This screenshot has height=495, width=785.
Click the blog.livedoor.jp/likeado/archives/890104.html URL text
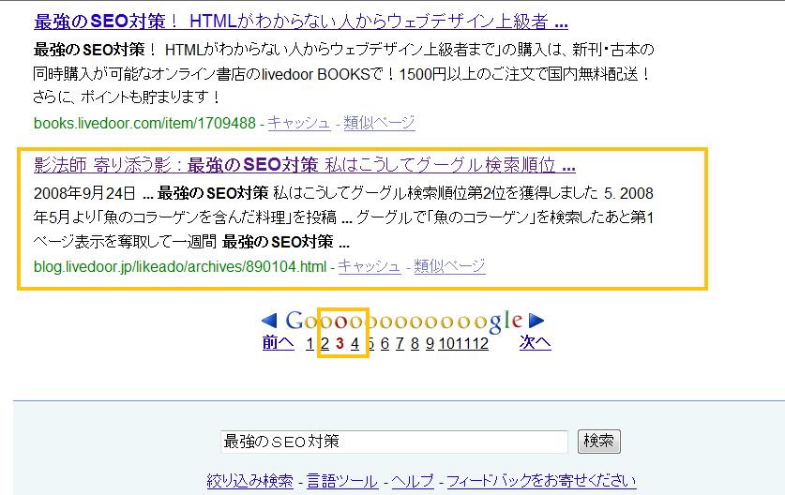[x=180, y=266]
